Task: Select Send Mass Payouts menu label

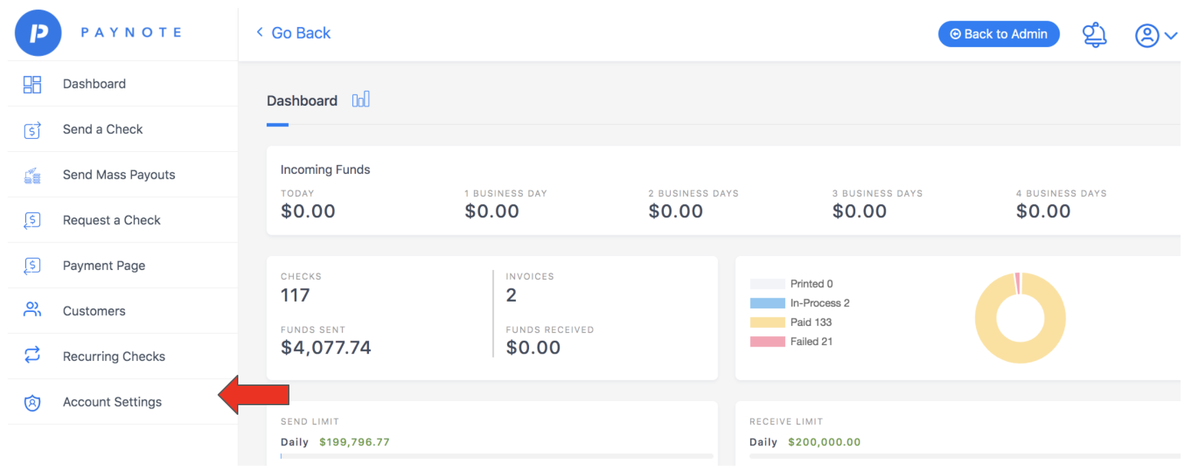Action: click(x=119, y=175)
